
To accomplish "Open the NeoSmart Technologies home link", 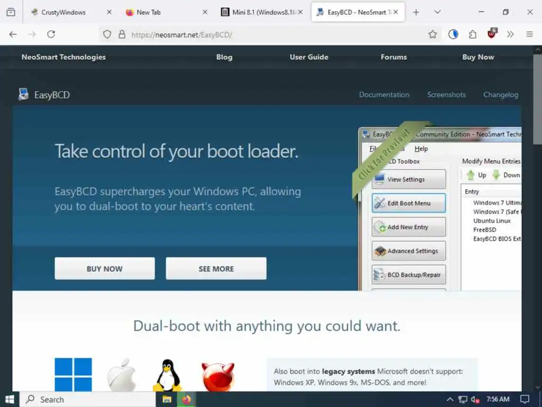I will pos(64,57).
